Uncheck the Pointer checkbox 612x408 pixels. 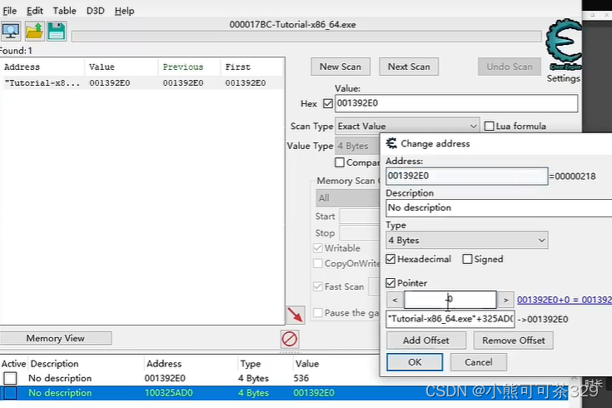pyautogui.click(x=391, y=282)
